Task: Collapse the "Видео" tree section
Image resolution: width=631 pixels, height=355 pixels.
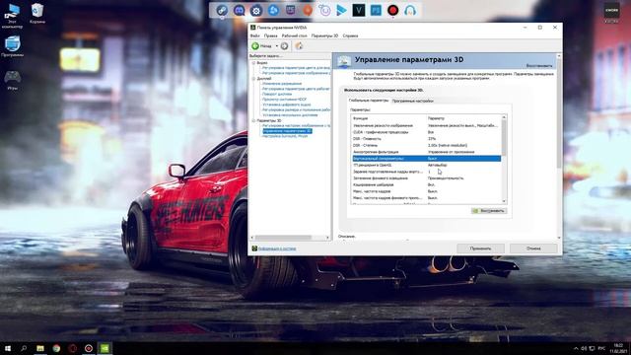Action: 253,63
